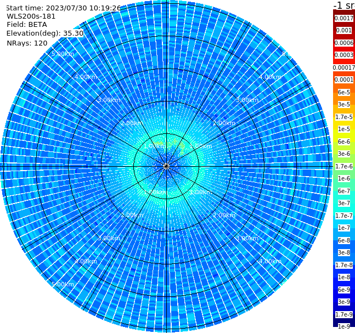Choose the 1.7e-5 yellow-orange colorbar level
The width and height of the screenshot is (355, 333).
pyautogui.click(x=344, y=117)
